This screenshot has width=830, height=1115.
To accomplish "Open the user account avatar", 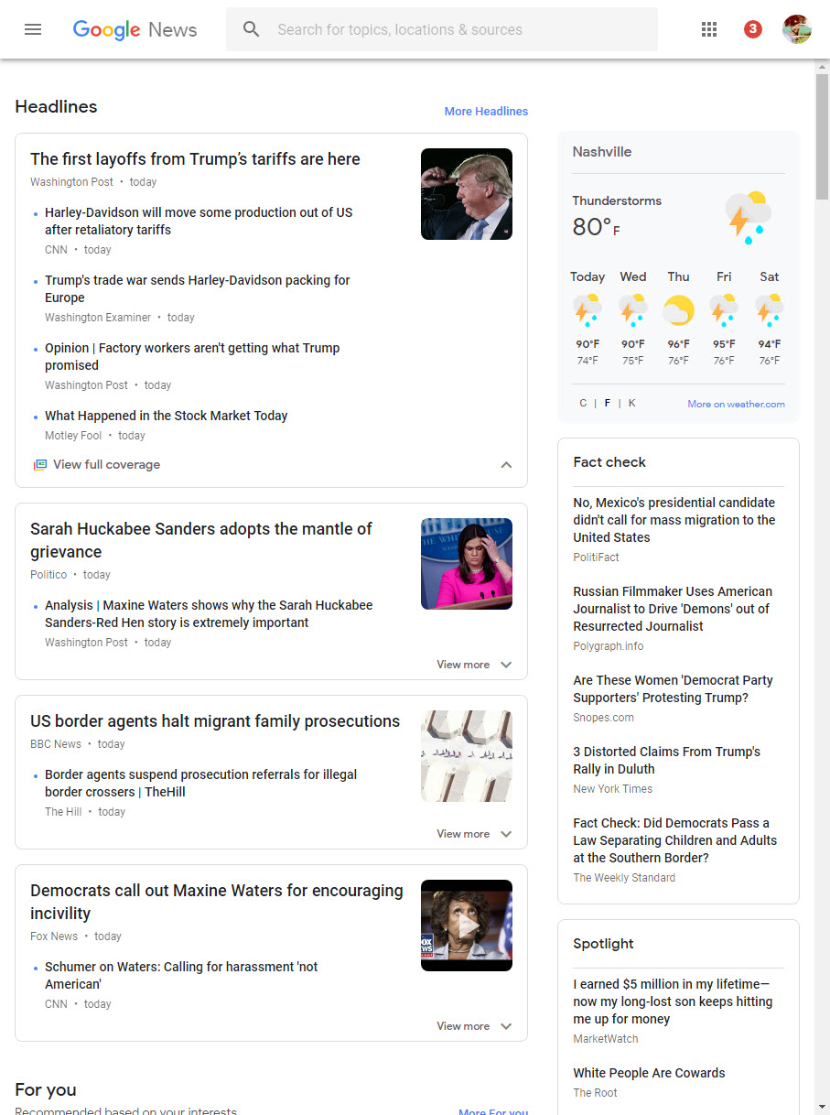I will point(796,29).
